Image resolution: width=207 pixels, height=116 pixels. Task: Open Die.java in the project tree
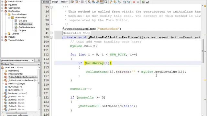[x=22, y=30]
